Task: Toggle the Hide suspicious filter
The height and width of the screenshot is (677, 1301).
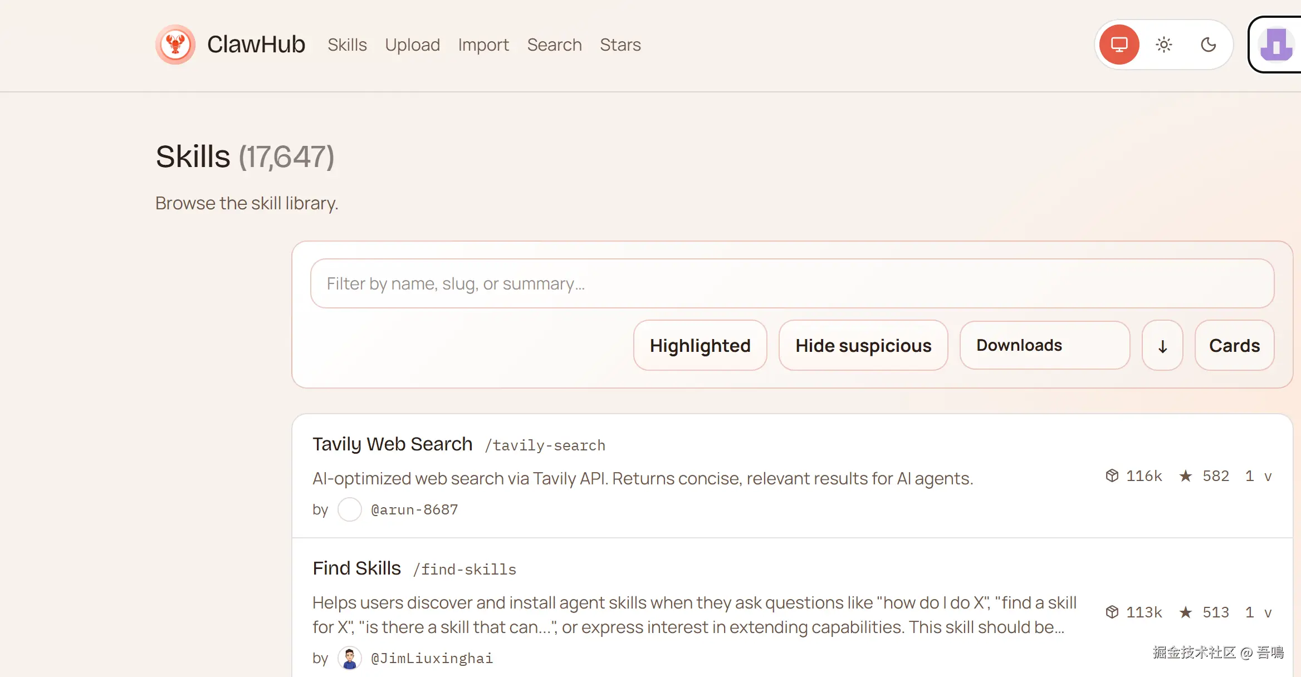Action: [x=863, y=346]
